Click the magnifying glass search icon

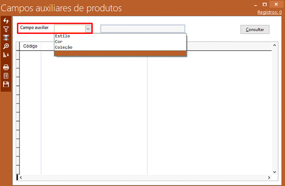[6, 46]
